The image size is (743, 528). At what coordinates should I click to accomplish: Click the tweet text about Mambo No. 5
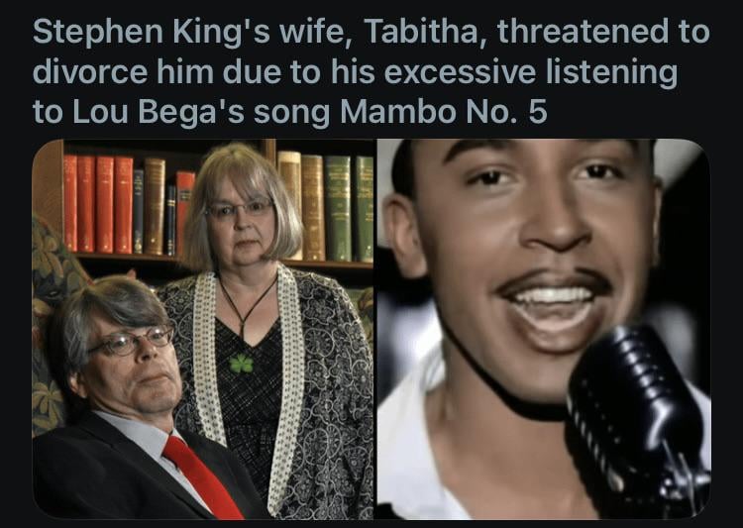coord(371,71)
